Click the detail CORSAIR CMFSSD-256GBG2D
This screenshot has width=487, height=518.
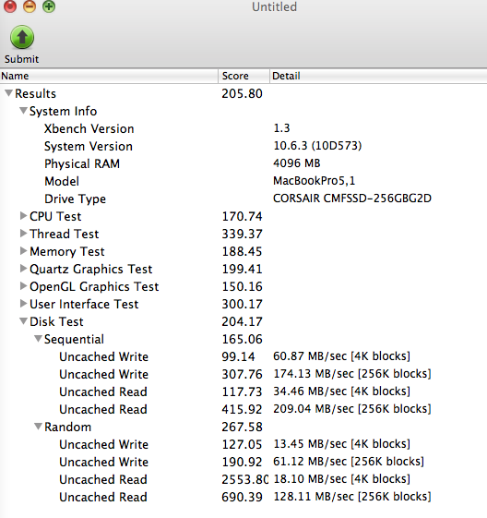pyautogui.click(x=352, y=199)
